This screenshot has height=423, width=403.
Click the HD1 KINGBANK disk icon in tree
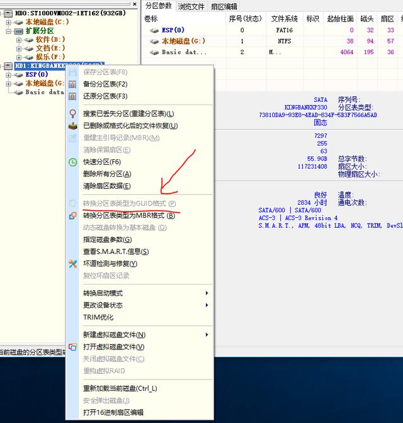tap(8, 66)
